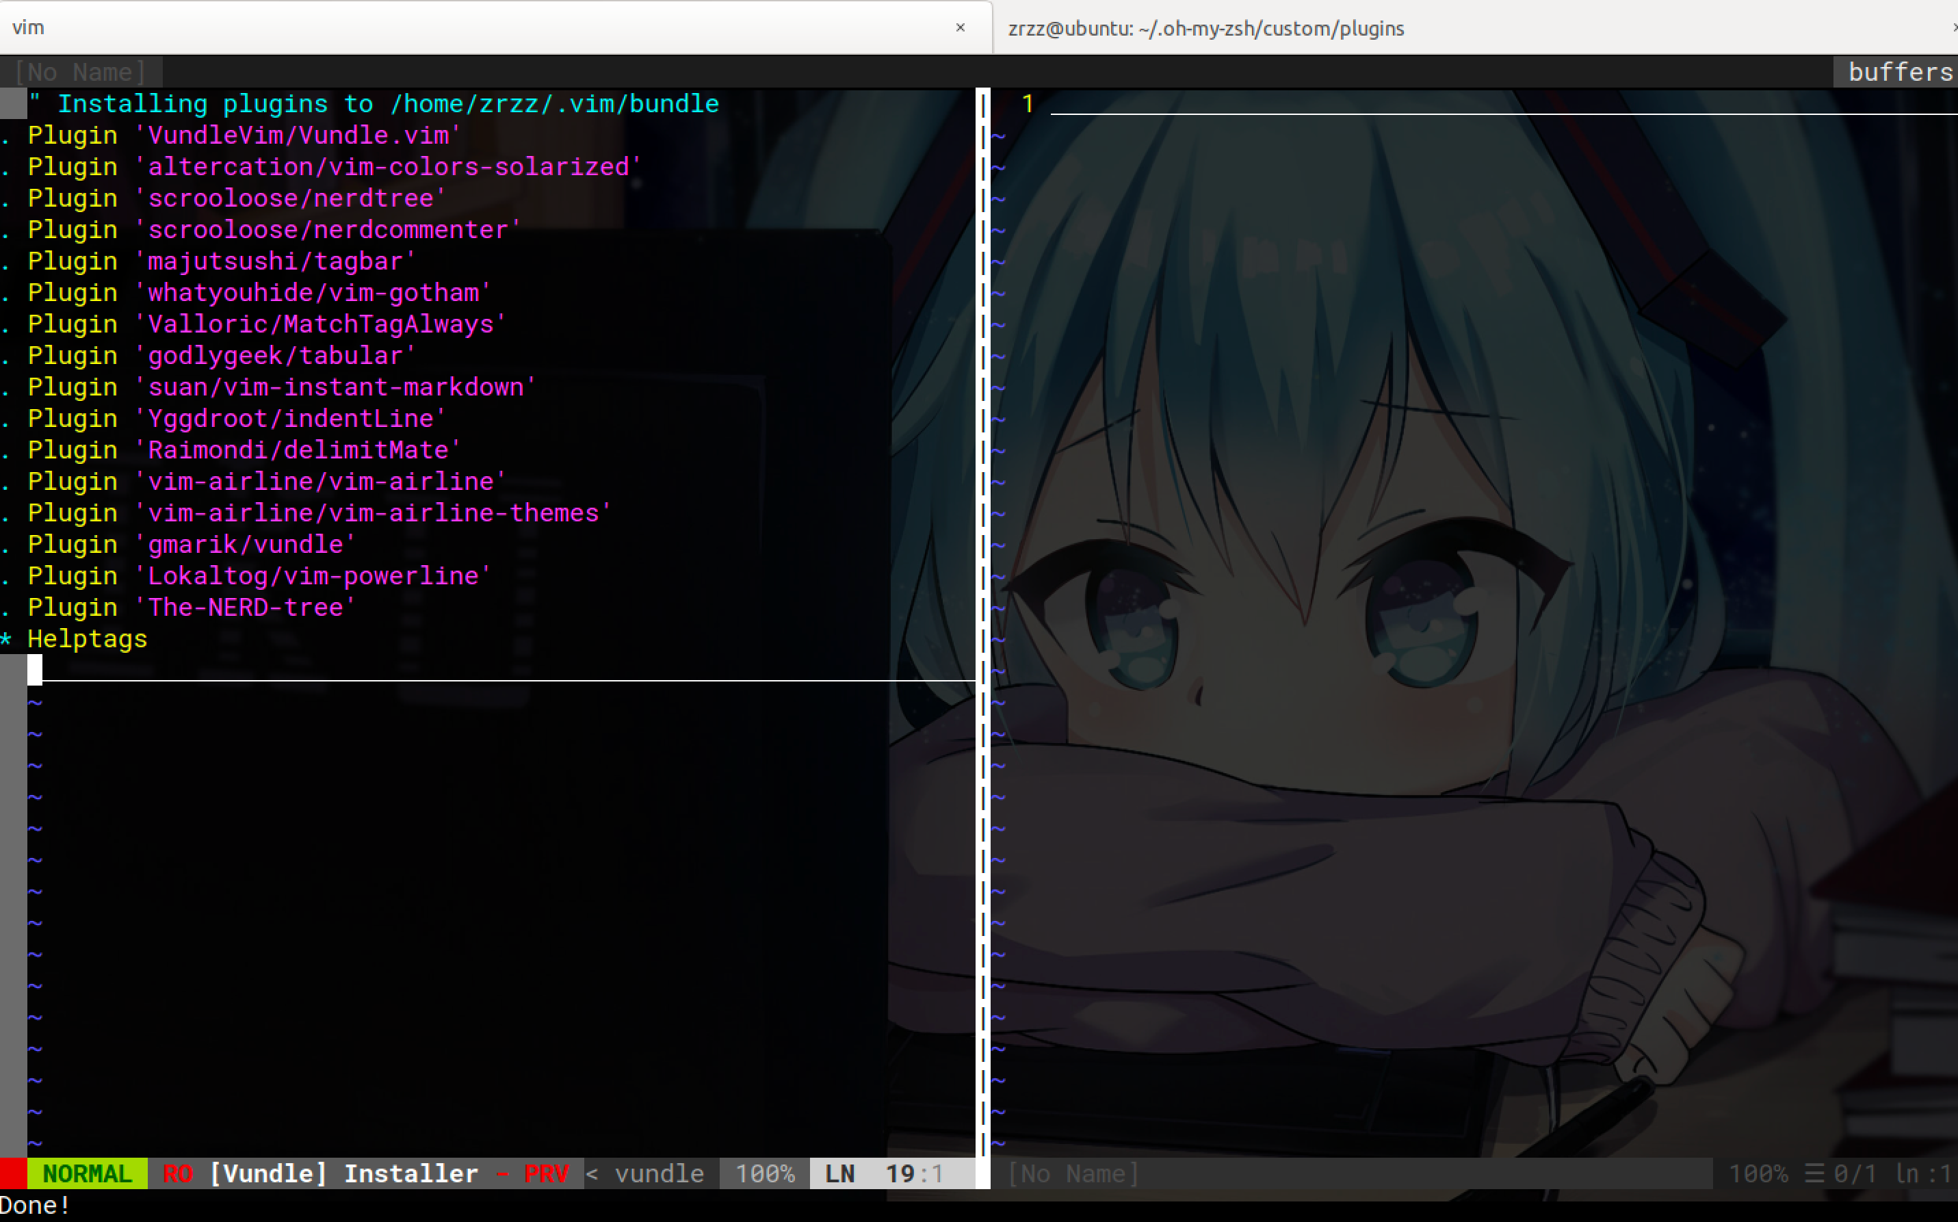
Task: Select Plugin 'Valloric/MatchTagAlways' line
Action: (267, 324)
